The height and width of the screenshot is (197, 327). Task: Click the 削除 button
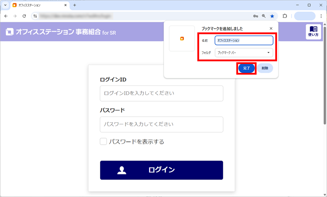[x=265, y=68]
